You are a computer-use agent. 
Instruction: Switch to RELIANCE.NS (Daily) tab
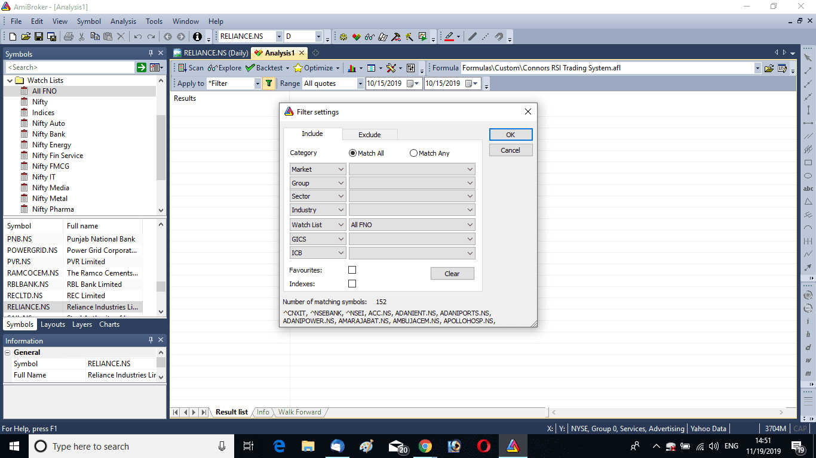click(x=211, y=53)
